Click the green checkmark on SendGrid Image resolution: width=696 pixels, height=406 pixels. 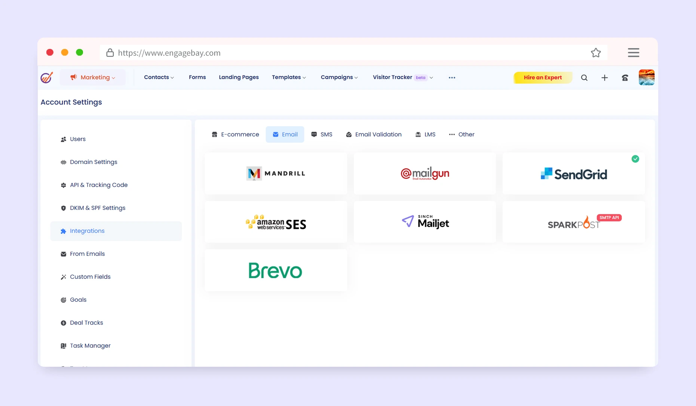pyautogui.click(x=635, y=159)
